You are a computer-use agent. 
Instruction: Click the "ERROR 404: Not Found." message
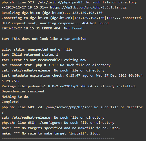63,28
